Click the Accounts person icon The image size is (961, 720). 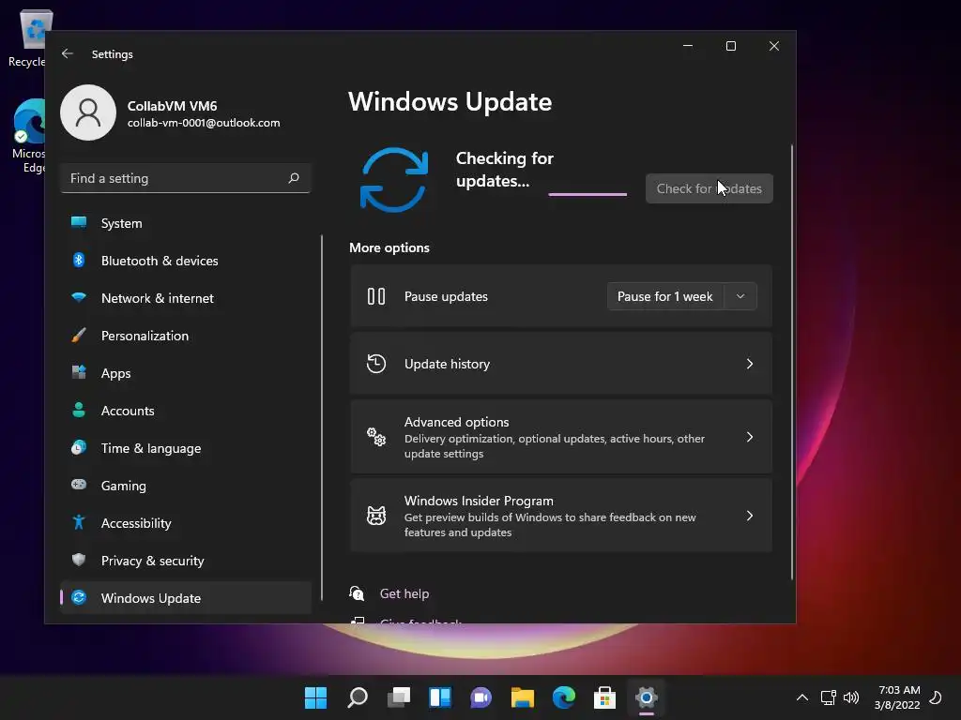pyautogui.click(x=79, y=411)
